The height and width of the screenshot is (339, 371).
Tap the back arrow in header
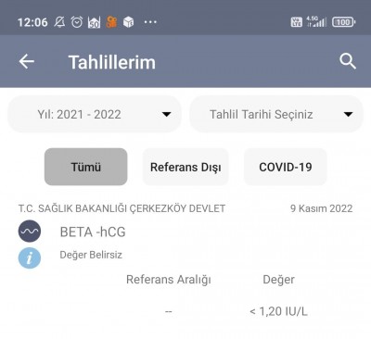coord(27,61)
